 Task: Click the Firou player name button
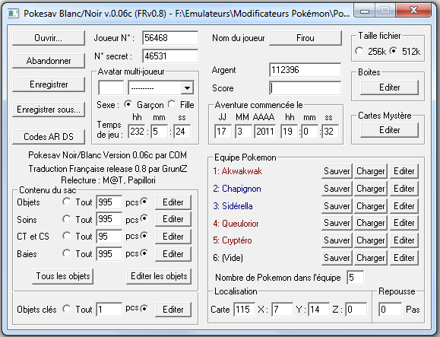coord(305,38)
